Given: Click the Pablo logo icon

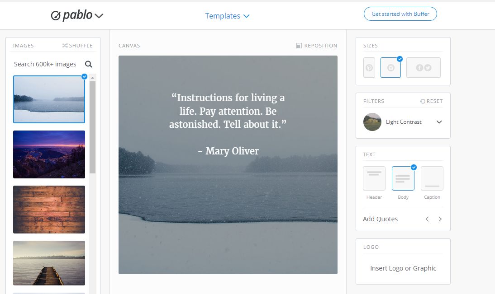Looking at the screenshot, I should tap(56, 16).
